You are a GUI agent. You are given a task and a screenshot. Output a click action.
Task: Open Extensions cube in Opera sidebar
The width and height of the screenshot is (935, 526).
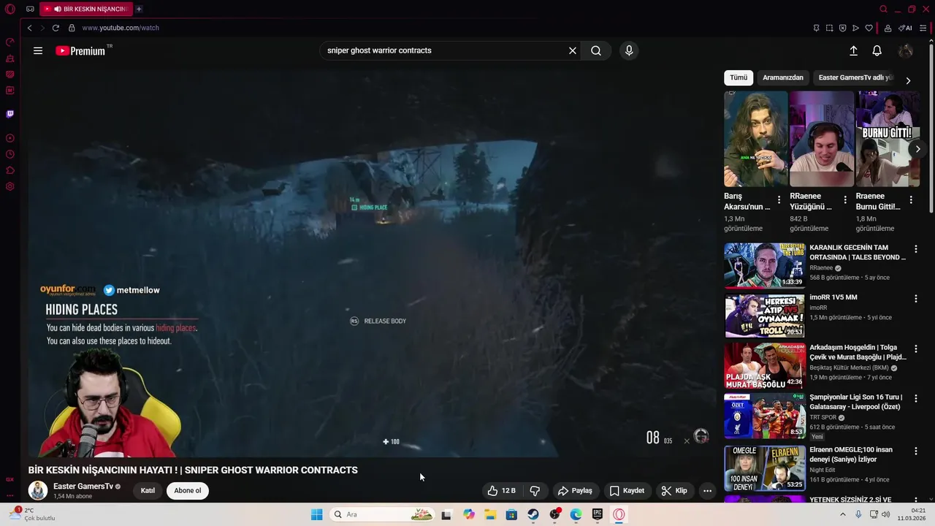coord(10,170)
